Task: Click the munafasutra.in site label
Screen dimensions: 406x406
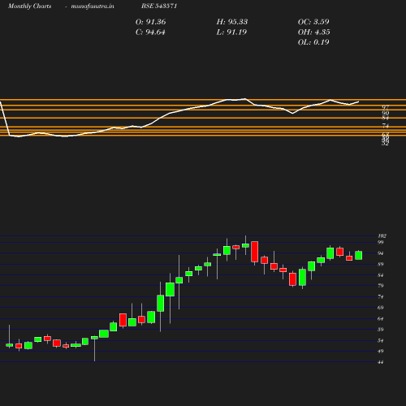Action: 93,6
